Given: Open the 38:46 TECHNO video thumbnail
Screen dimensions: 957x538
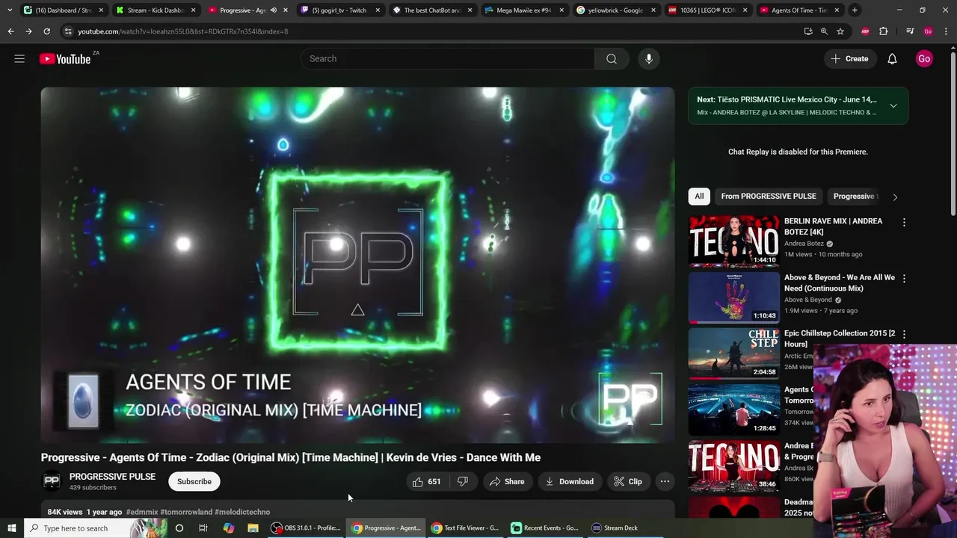Looking at the screenshot, I should tap(733, 466).
